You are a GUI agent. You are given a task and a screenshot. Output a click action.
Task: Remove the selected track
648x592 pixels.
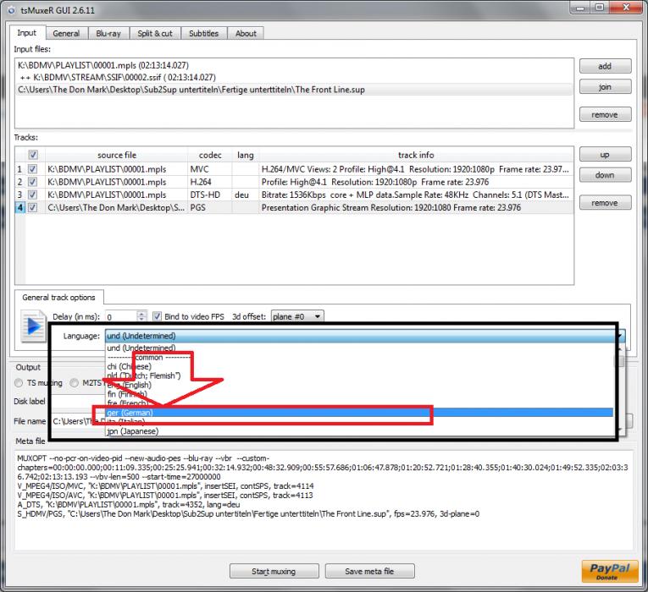[605, 203]
